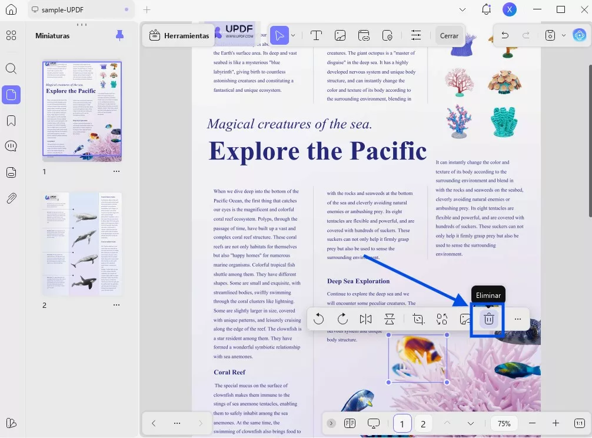
Task: Open the user account avatar X
Action: 509,9
